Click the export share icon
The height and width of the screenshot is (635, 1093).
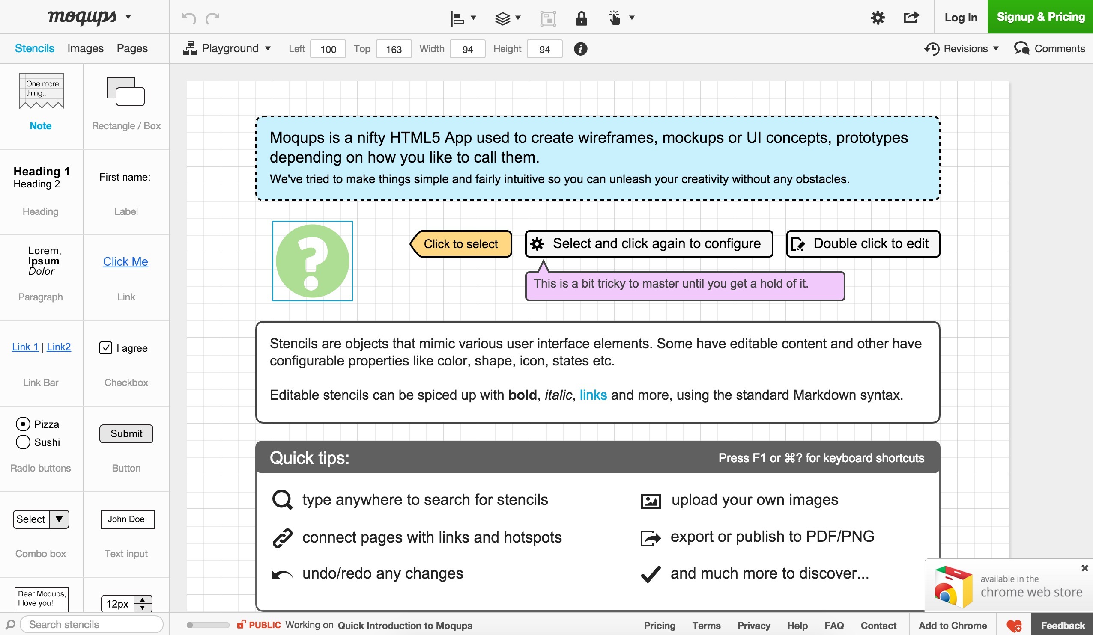[911, 18]
